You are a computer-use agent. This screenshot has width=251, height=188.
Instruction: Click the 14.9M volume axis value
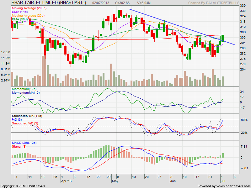click(6, 58)
